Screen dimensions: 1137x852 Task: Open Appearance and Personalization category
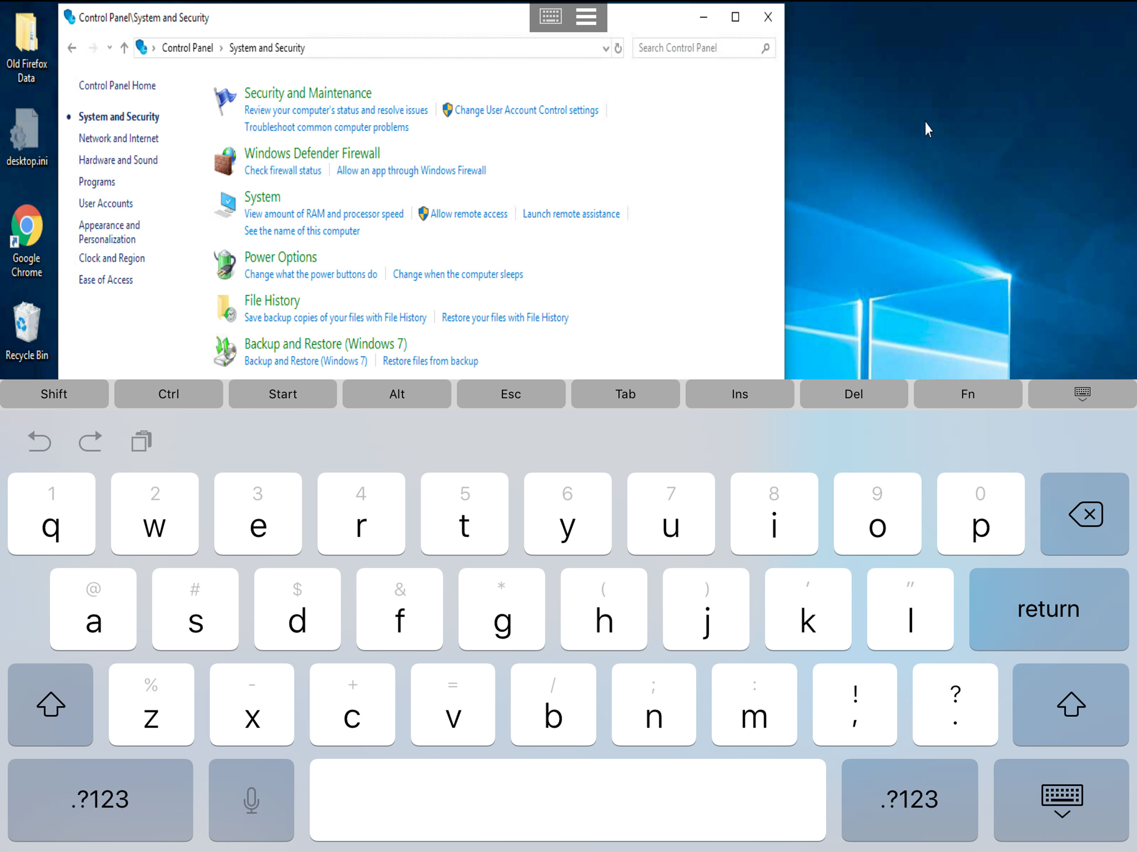coord(109,232)
